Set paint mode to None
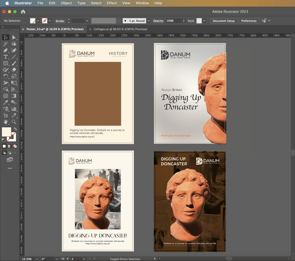 click(15, 146)
